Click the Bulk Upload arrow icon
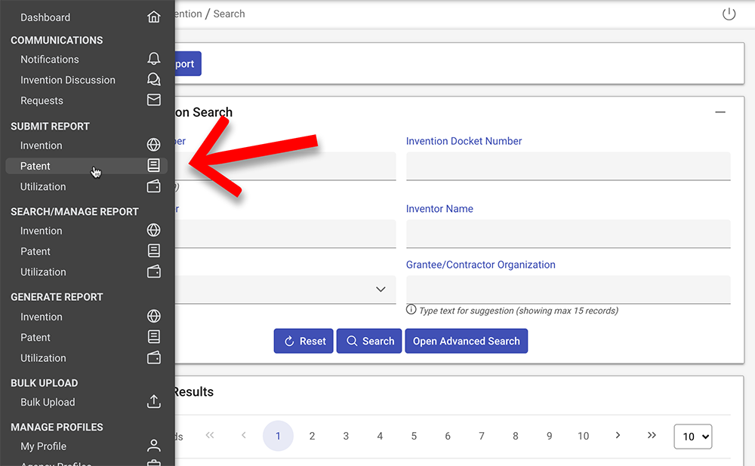 [x=154, y=402]
